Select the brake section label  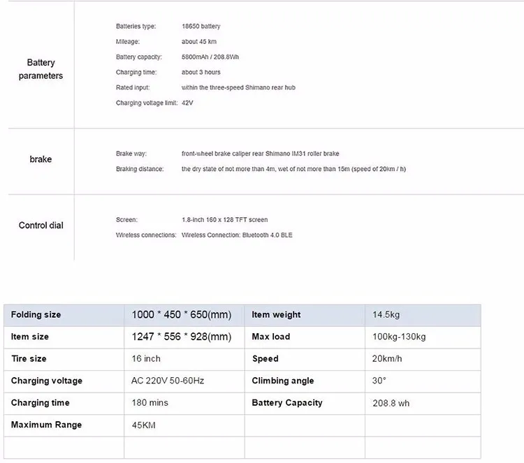41,159
